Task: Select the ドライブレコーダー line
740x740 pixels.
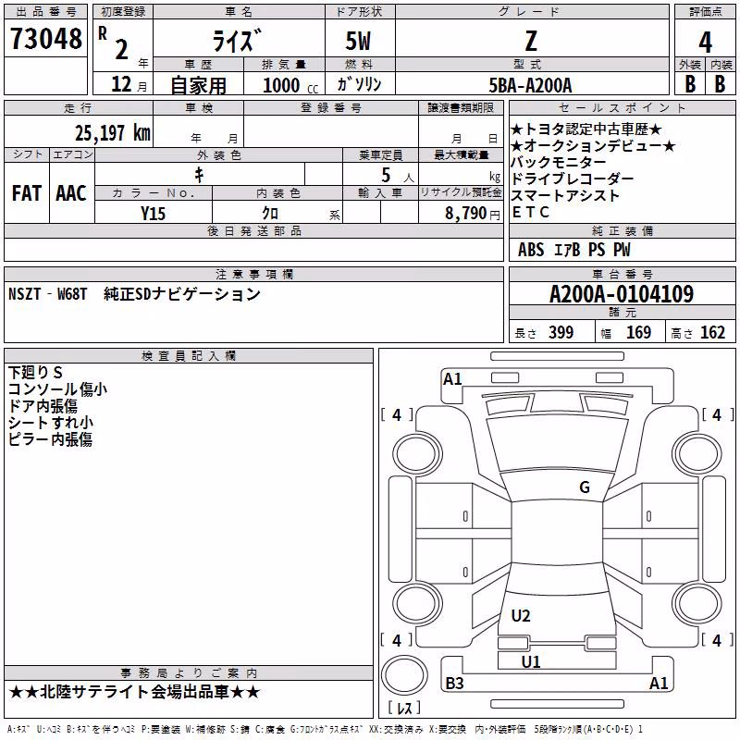Action: pyautogui.click(x=572, y=179)
